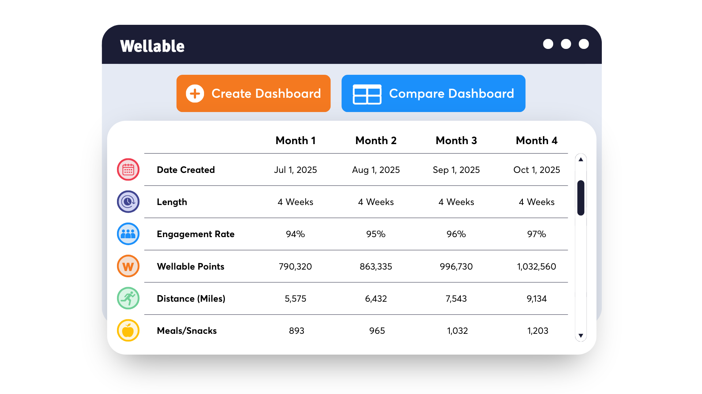The image size is (702, 394).
Task: Select the Month 1 column header
Action: (x=295, y=140)
